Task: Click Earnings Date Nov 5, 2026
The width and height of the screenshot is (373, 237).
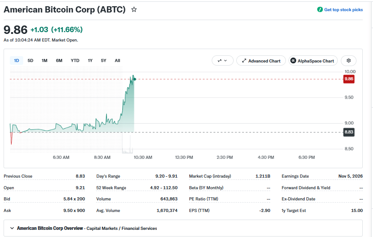Action: click(x=350, y=176)
